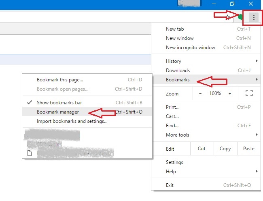Open Bookmark manager
The width and height of the screenshot is (263, 201).
click(58, 112)
